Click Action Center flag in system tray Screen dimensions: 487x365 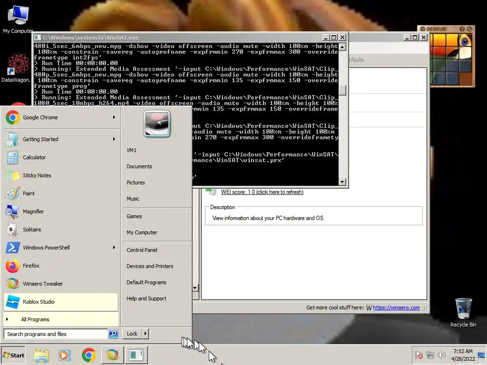click(419, 355)
